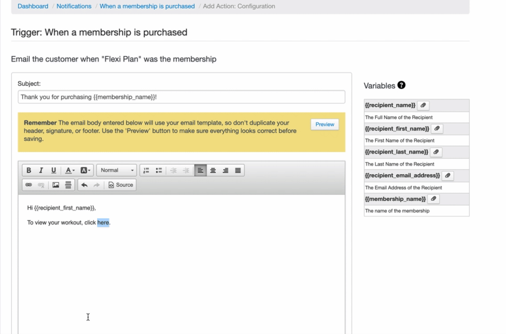Toggle italic text formatting
The width and height of the screenshot is (506, 334).
tap(41, 171)
